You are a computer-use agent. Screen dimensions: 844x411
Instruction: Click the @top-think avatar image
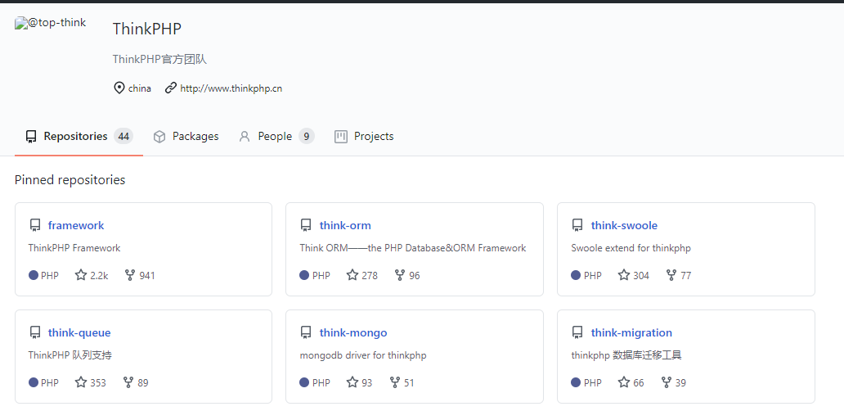(x=50, y=23)
